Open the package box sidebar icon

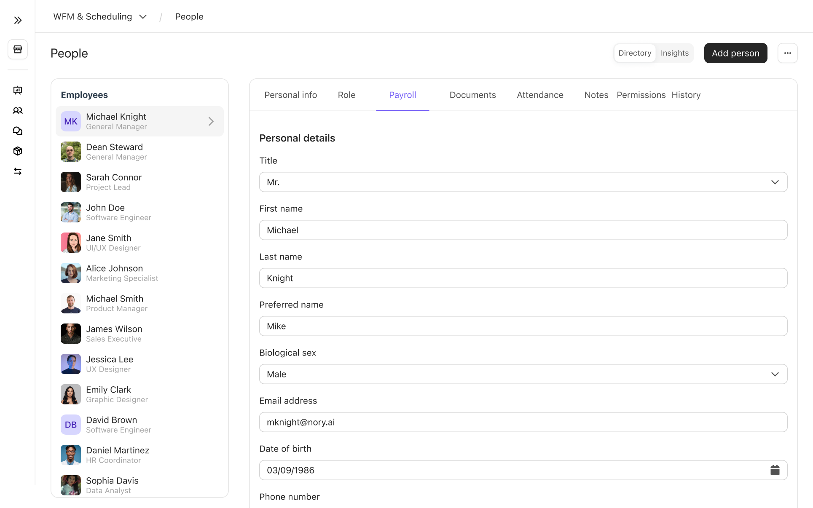18,151
